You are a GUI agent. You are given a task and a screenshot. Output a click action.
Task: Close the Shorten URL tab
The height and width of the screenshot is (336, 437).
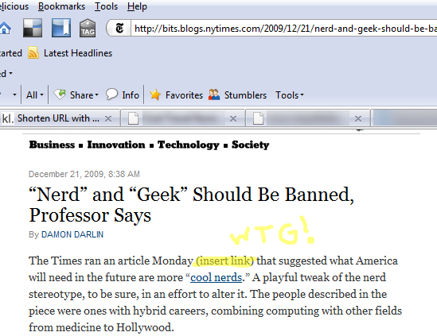tap(108, 119)
